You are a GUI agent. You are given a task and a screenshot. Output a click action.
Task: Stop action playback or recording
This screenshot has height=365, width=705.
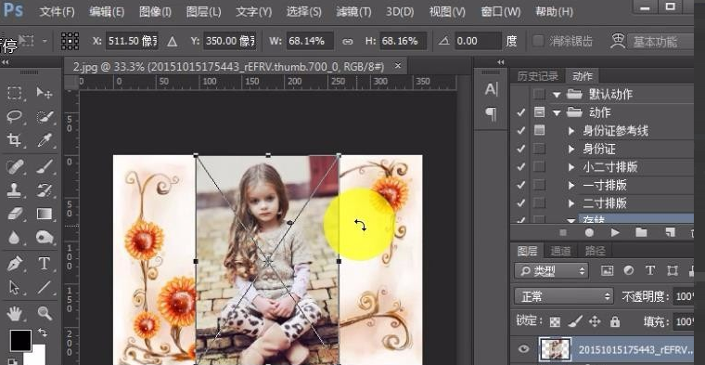[x=562, y=233]
